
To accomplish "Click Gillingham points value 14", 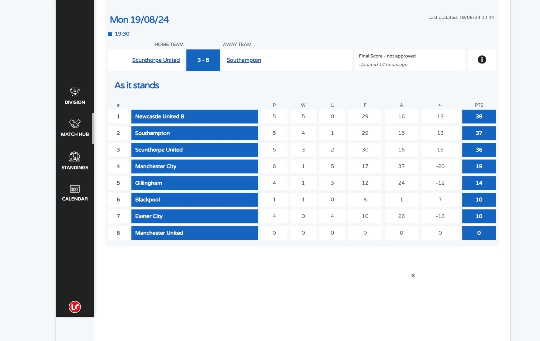I will pos(479,183).
